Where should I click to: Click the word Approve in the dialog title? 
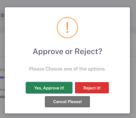pos(48,51)
